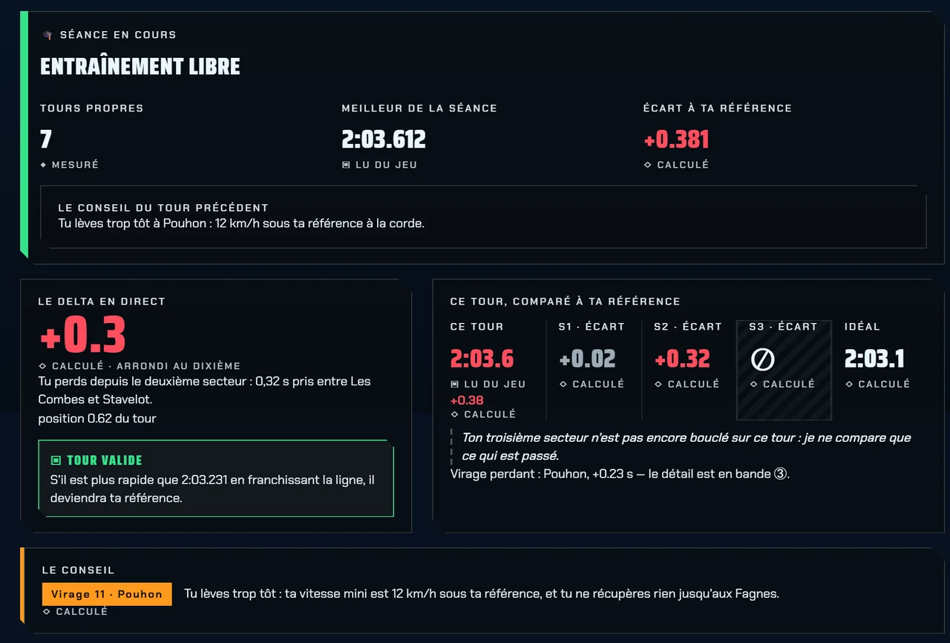Click the "Virage perdant : Pouhon, +0.23 s" line
The image size is (950, 643).
[x=620, y=474]
